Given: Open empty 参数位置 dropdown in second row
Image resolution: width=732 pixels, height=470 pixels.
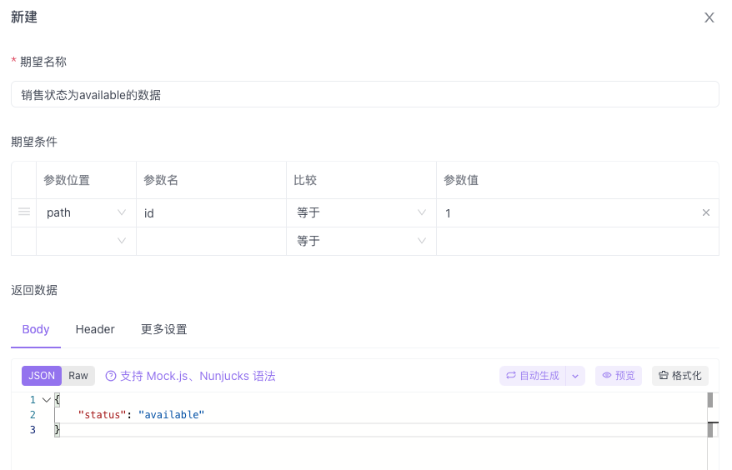Looking at the screenshot, I should pyautogui.click(x=86, y=241).
